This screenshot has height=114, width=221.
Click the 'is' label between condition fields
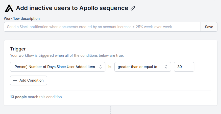(x=110, y=67)
